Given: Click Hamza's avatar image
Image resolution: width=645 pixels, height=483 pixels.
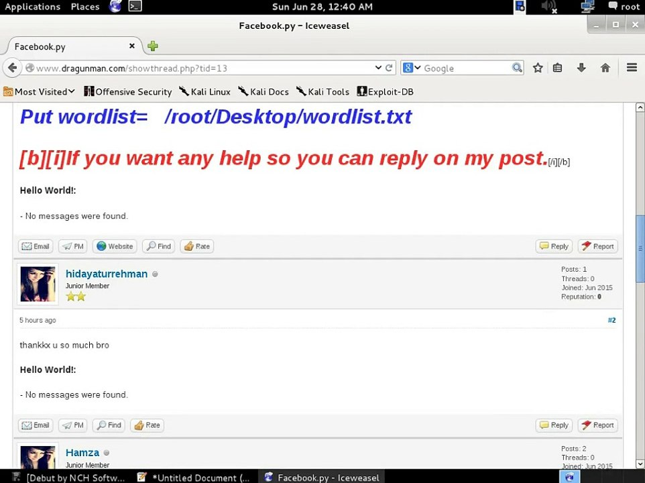Looking at the screenshot, I should pyautogui.click(x=38, y=457).
